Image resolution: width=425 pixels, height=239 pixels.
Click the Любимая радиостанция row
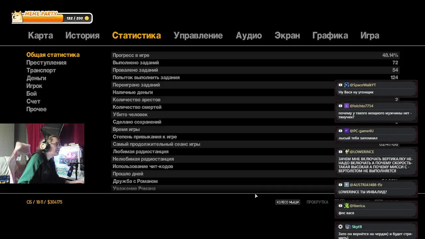tap(255, 152)
